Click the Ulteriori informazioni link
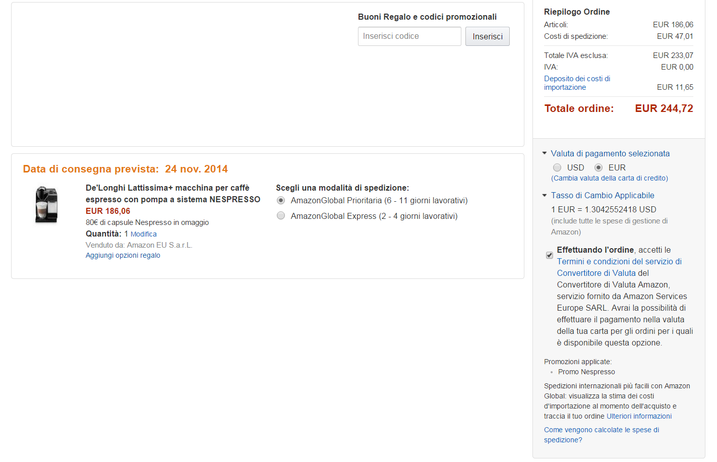Screen dimensions: 717x462 [639, 416]
